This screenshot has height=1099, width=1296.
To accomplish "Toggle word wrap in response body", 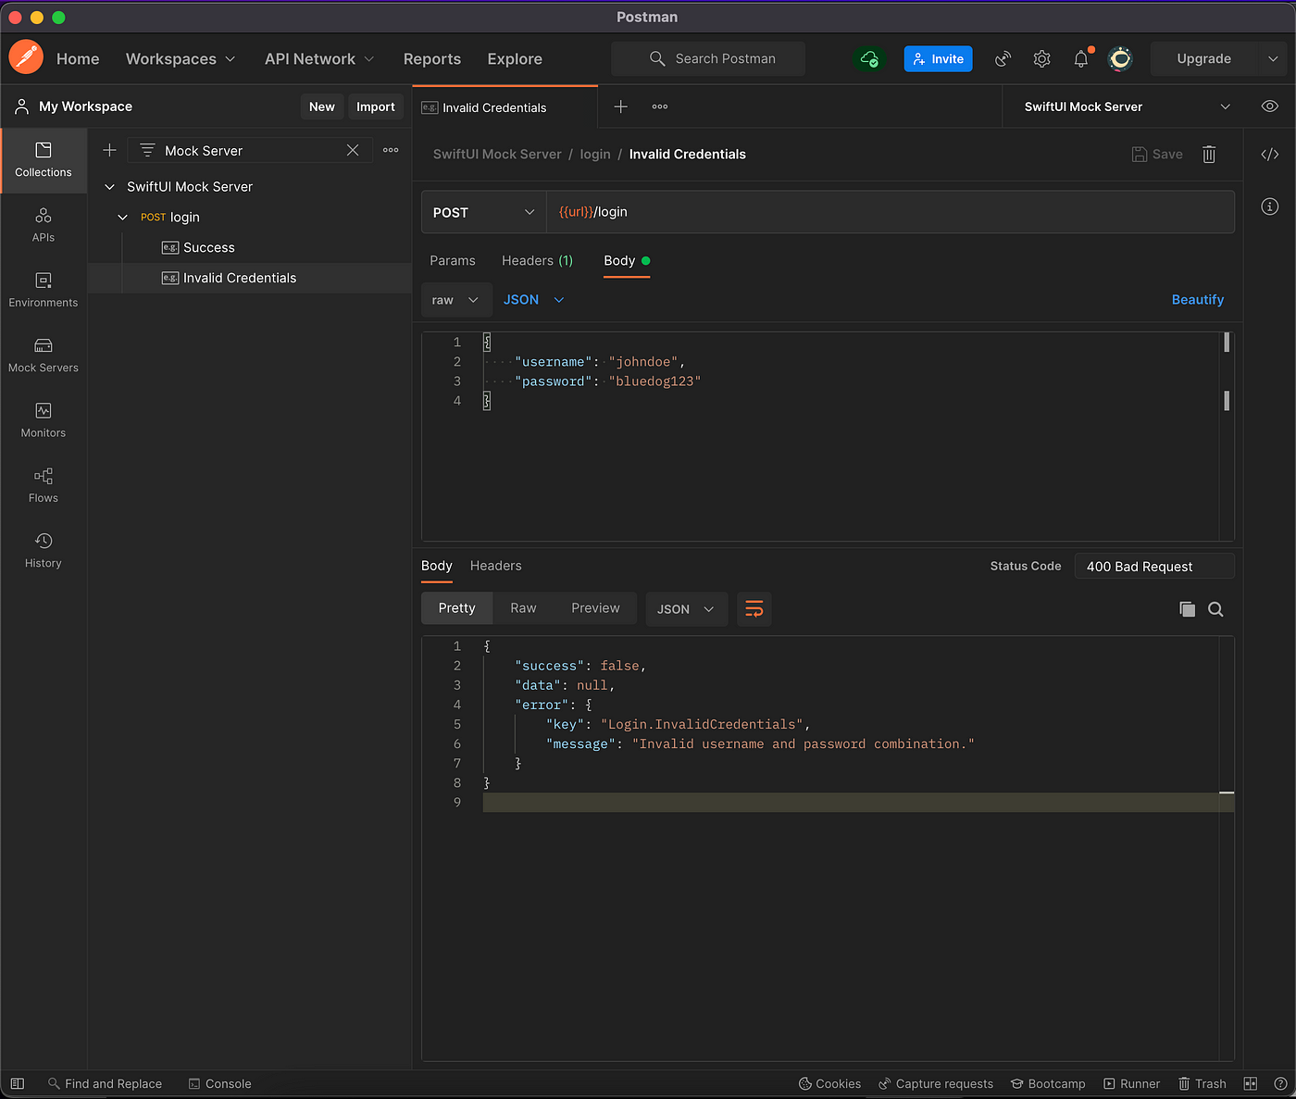I will (754, 609).
